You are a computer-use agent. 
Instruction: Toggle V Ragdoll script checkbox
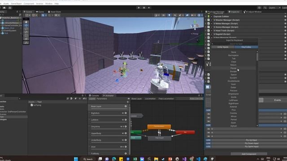[x=212, y=34]
